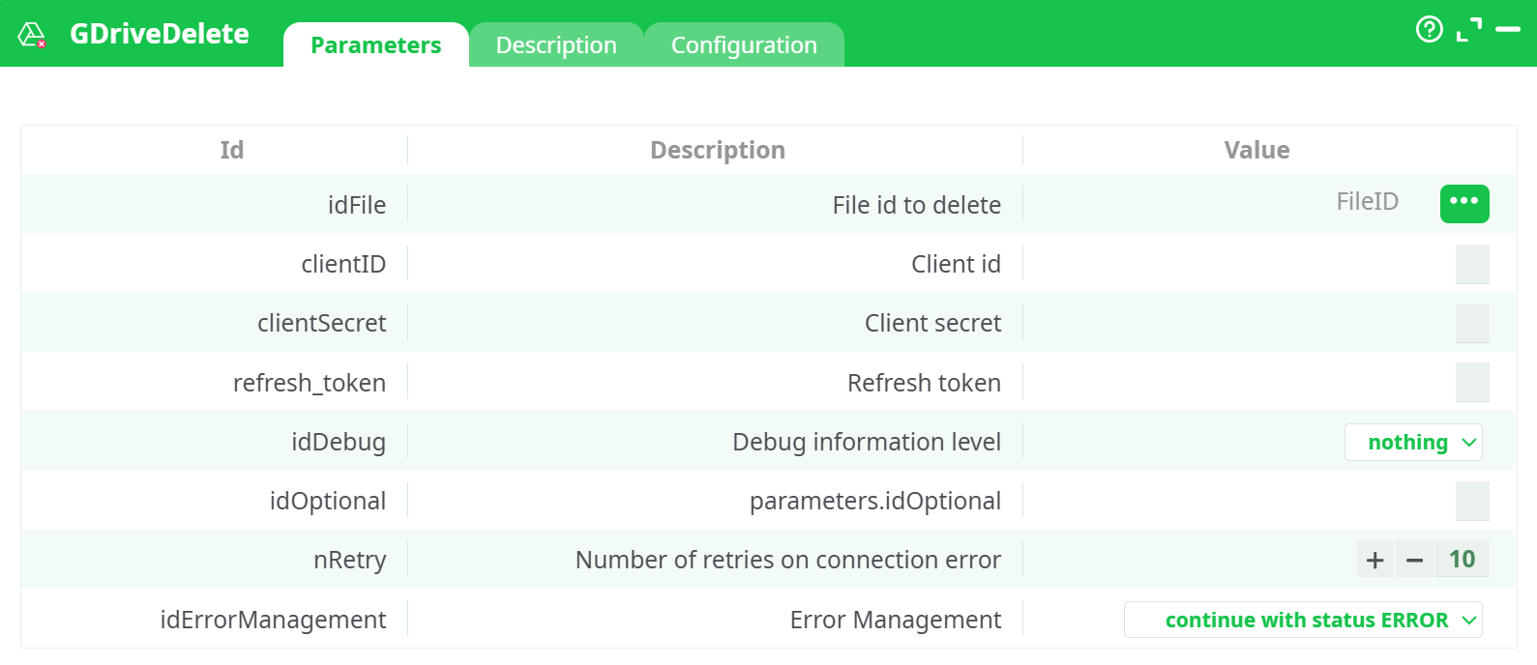This screenshot has height=665, width=1537.
Task: Click the nRetry value 10
Action: point(1462,559)
